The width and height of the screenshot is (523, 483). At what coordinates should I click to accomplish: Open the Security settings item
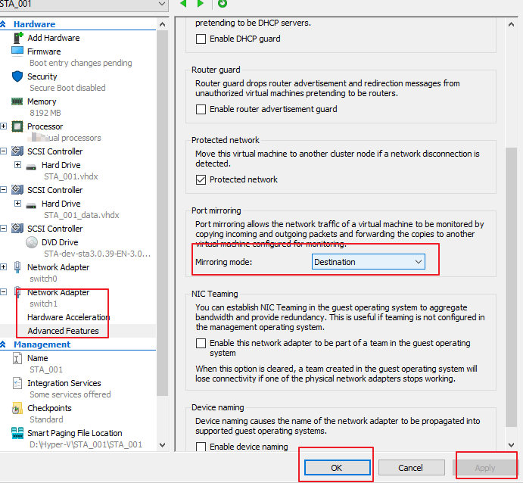point(42,76)
